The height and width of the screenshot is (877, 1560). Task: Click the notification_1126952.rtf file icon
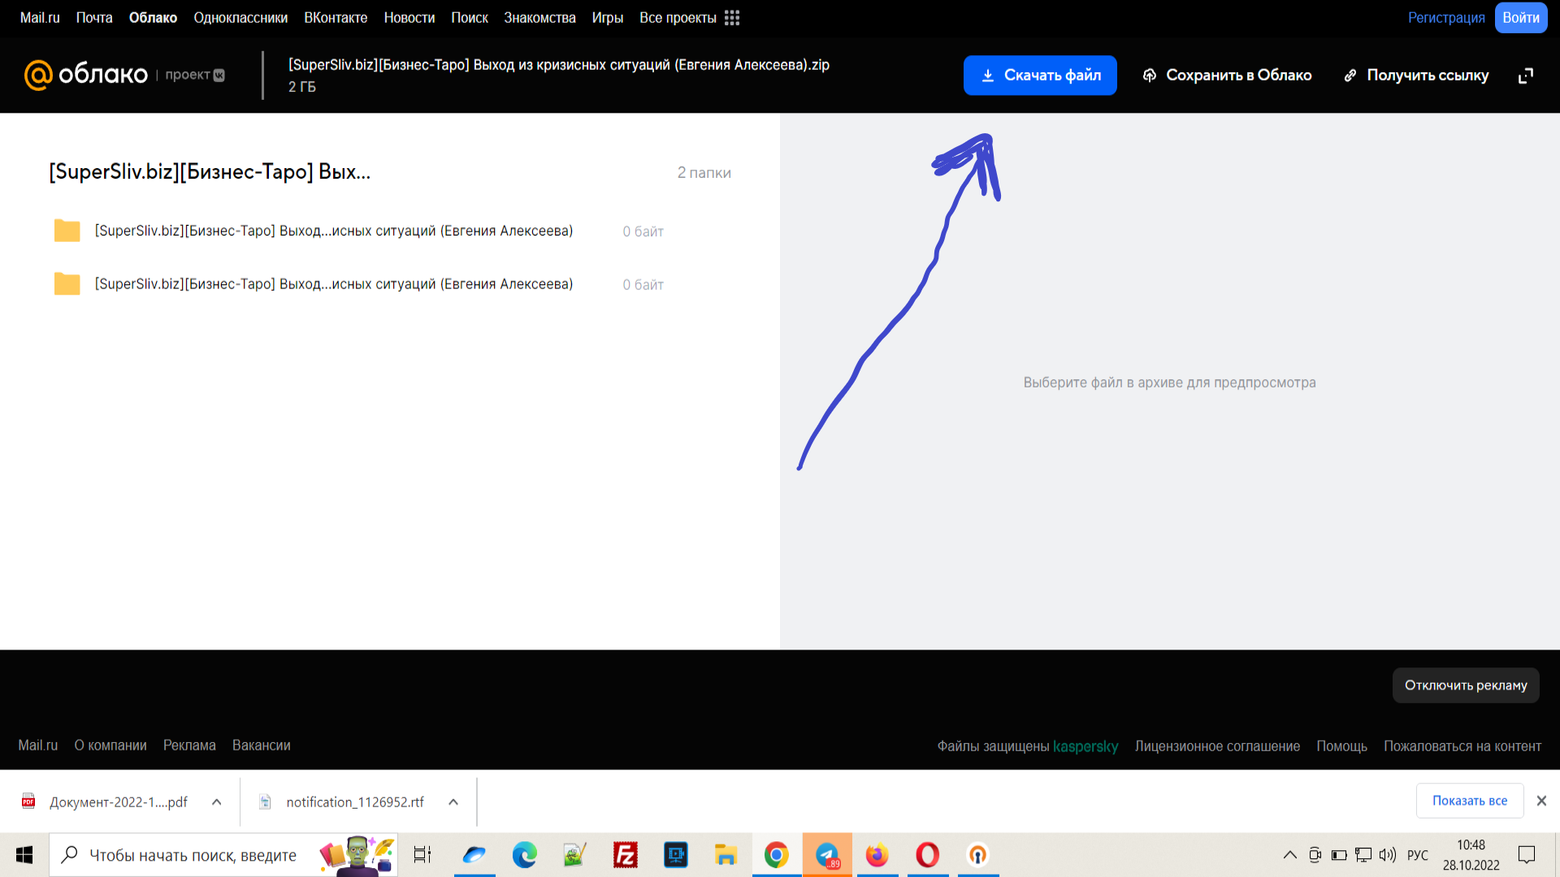point(265,801)
